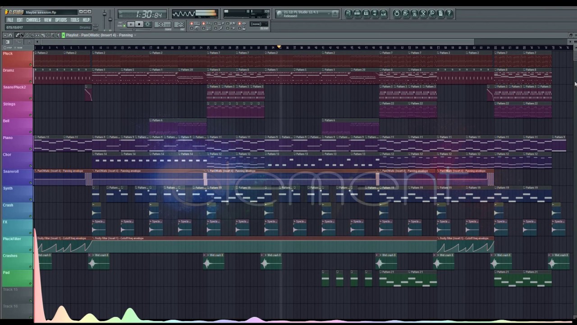Select the Slip tool in Playlist toolbar
This screenshot has width=577, height=325.
(x=37, y=35)
